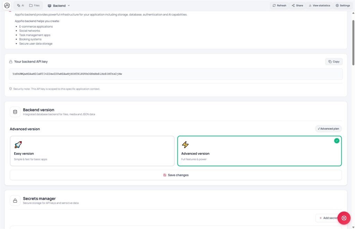Click the plus icon in Add secret

click(321, 218)
